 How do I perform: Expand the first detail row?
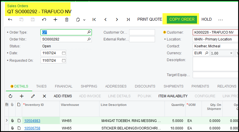[x=7, y=121]
